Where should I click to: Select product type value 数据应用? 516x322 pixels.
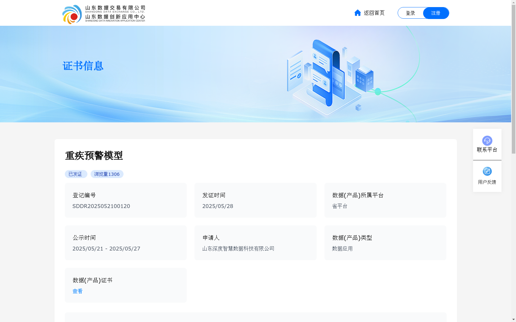[342, 249]
